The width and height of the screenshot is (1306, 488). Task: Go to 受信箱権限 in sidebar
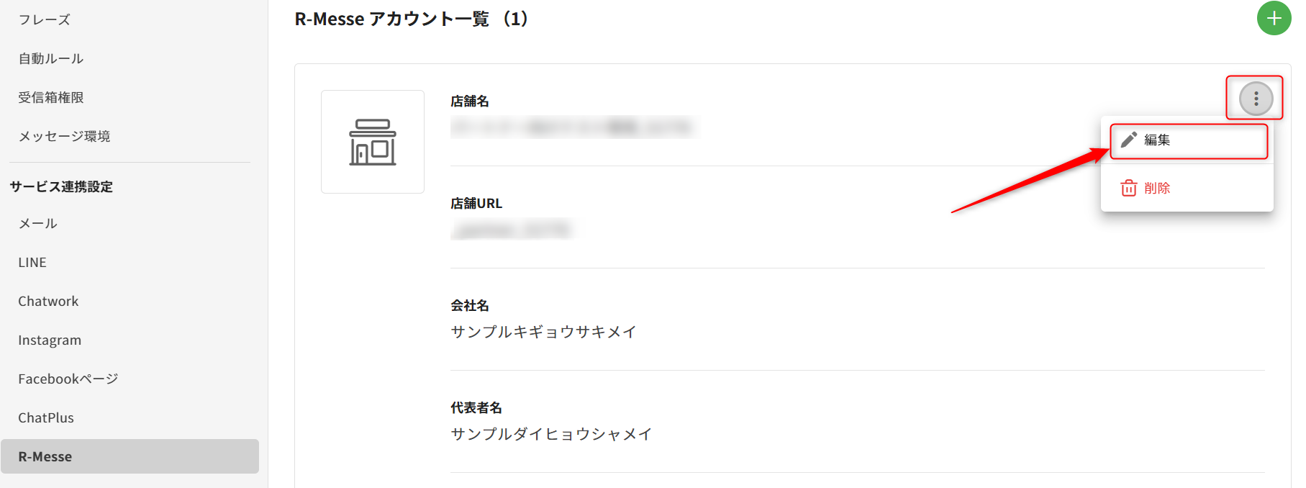(51, 98)
